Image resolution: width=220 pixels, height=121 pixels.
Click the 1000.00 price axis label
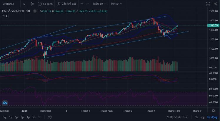point(214,58)
